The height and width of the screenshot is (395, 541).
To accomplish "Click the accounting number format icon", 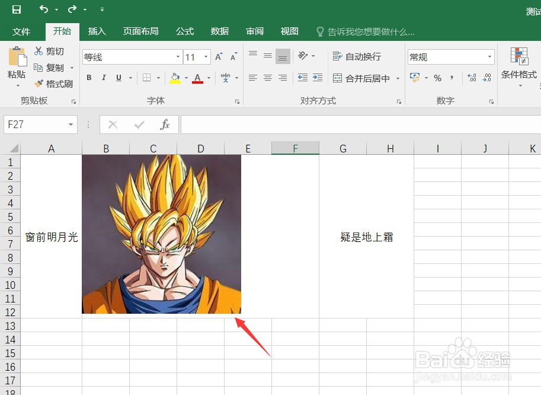I will point(415,78).
